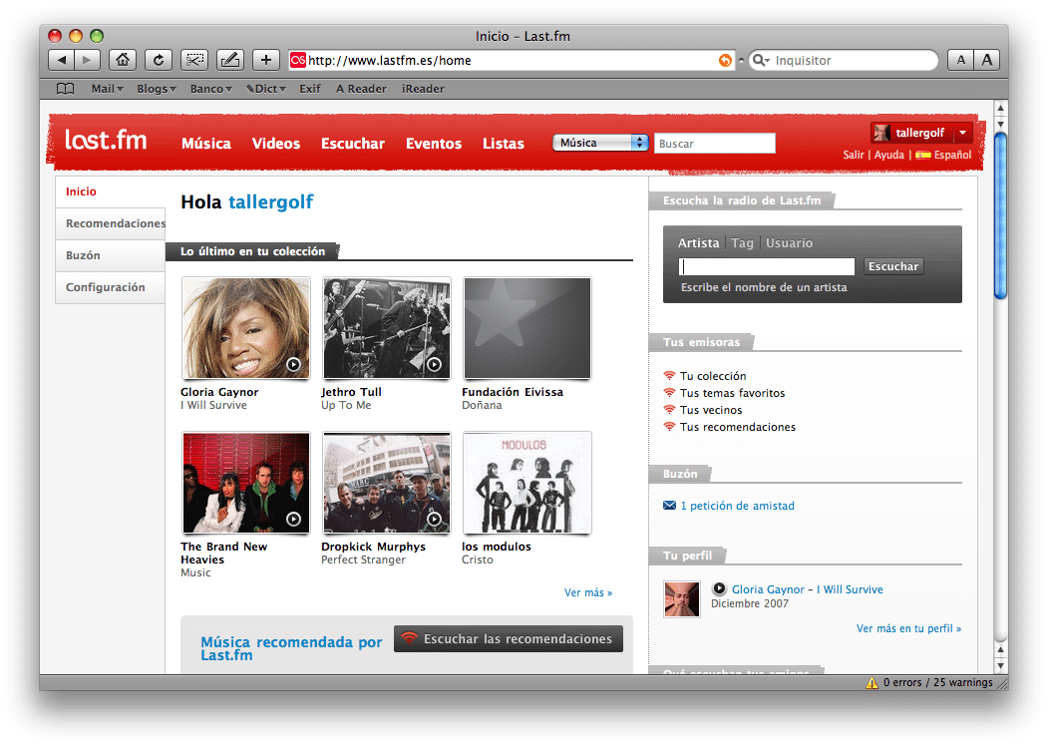Increase text size with large A button

click(x=986, y=60)
